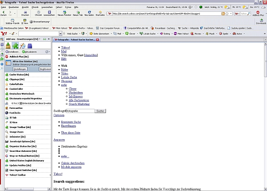Click the Suchbegriff input field

coord(80,111)
